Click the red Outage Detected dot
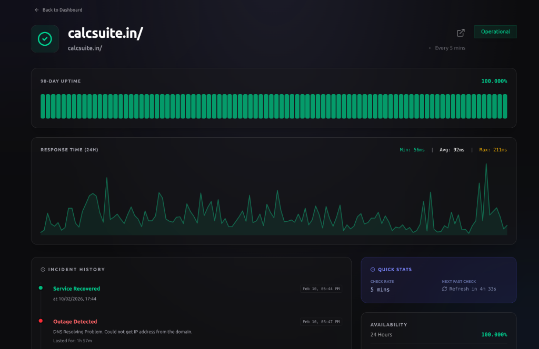539x349 pixels. pyautogui.click(x=41, y=321)
